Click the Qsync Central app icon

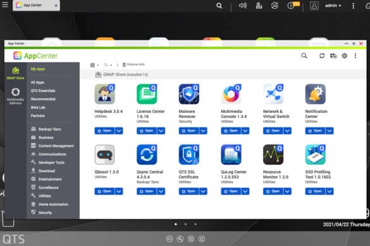(x=147, y=155)
